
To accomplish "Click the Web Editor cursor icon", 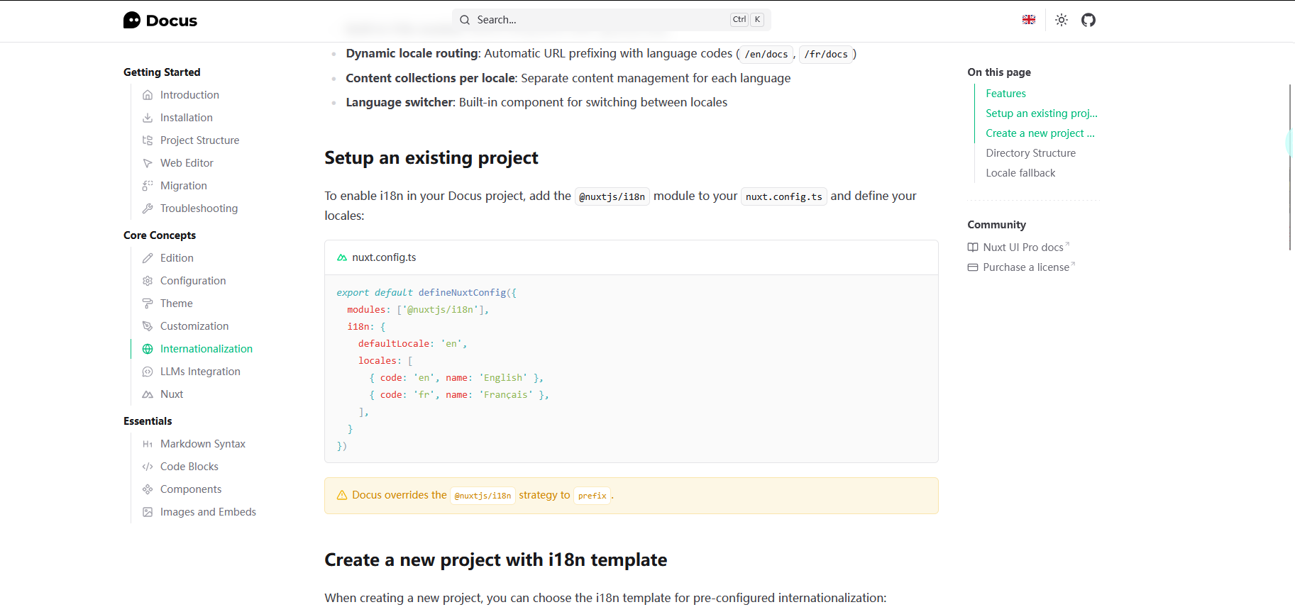I will 148,163.
